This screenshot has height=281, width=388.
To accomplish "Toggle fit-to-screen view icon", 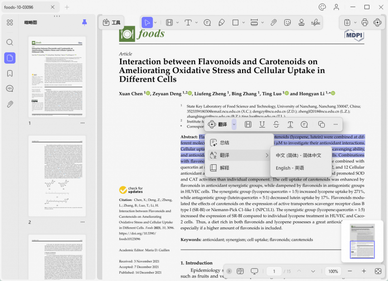I will (x=378, y=271).
